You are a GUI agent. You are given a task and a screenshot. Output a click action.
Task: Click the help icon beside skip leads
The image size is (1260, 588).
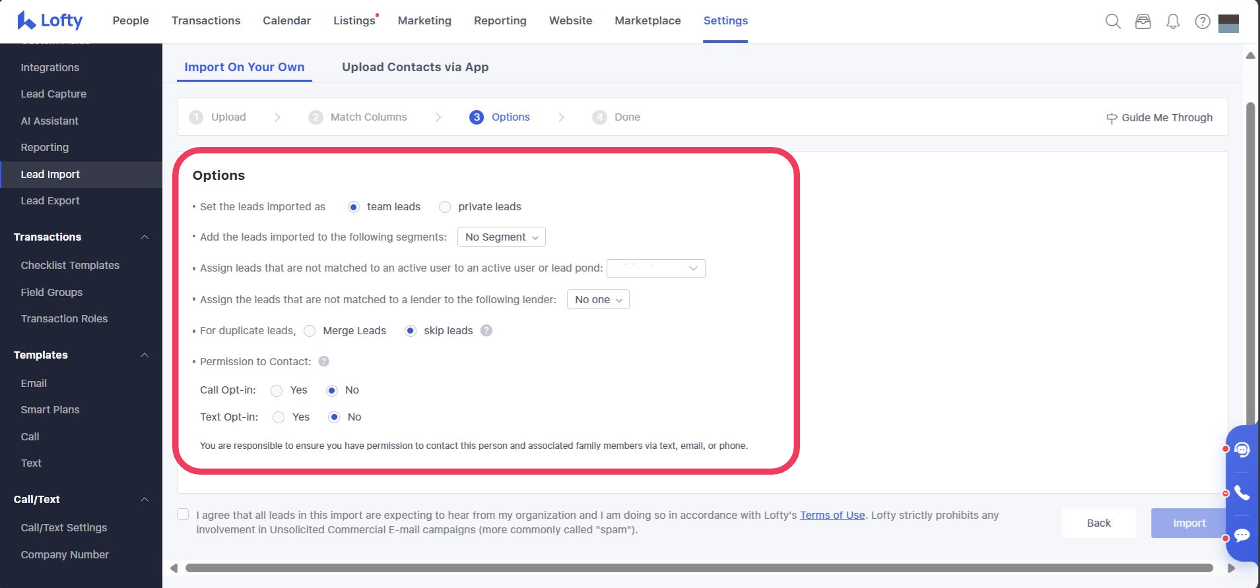tap(486, 331)
